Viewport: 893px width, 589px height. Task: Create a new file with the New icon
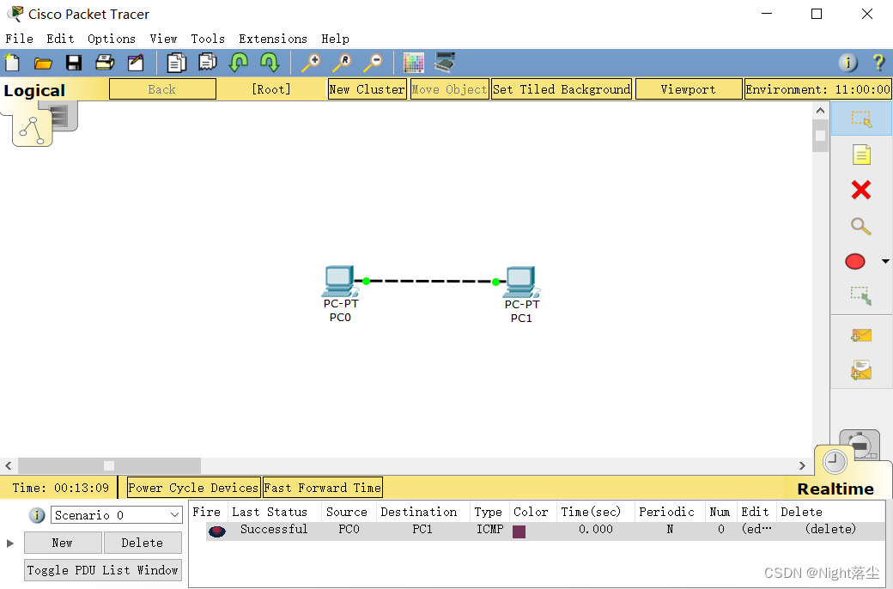pos(12,62)
